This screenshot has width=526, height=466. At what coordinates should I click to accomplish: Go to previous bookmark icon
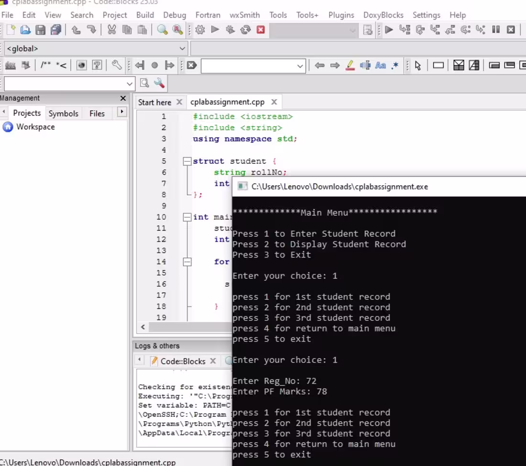[x=139, y=65]
